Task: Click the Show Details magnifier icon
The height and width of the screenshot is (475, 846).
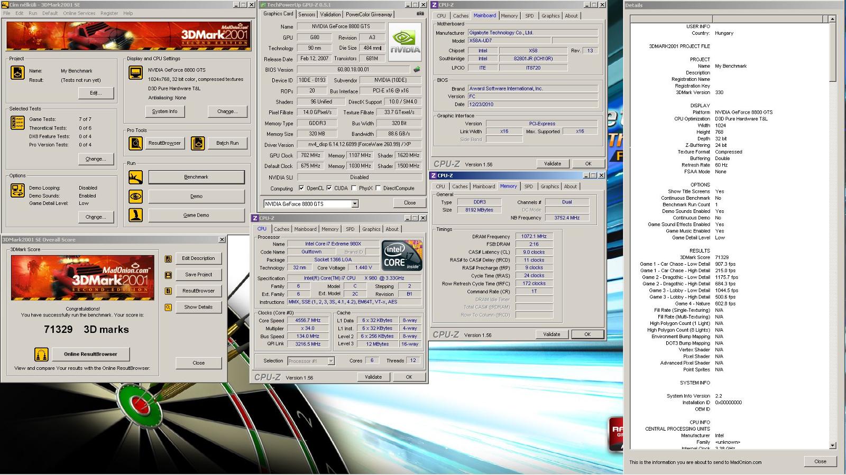Action: click(x=168, y=307)
